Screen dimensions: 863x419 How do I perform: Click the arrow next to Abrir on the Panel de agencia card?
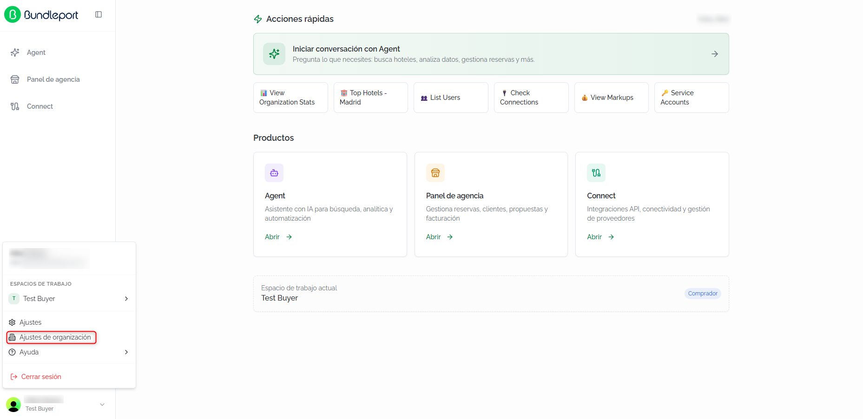(450, 237)
